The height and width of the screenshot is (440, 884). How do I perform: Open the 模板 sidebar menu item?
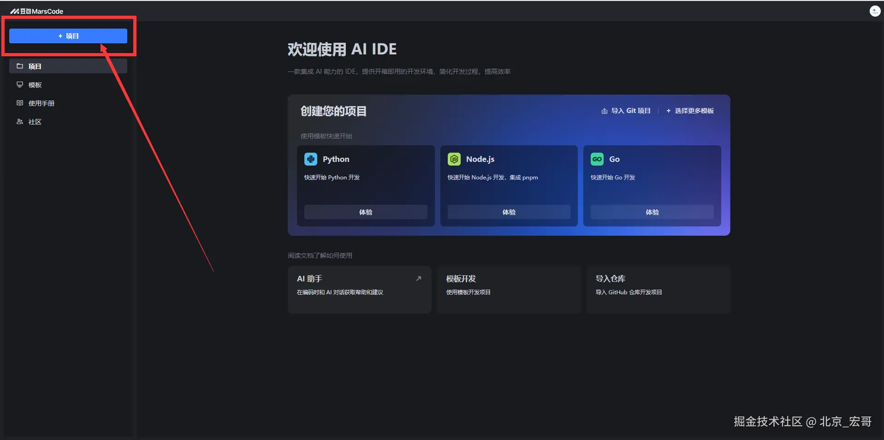tap(68, 85)
